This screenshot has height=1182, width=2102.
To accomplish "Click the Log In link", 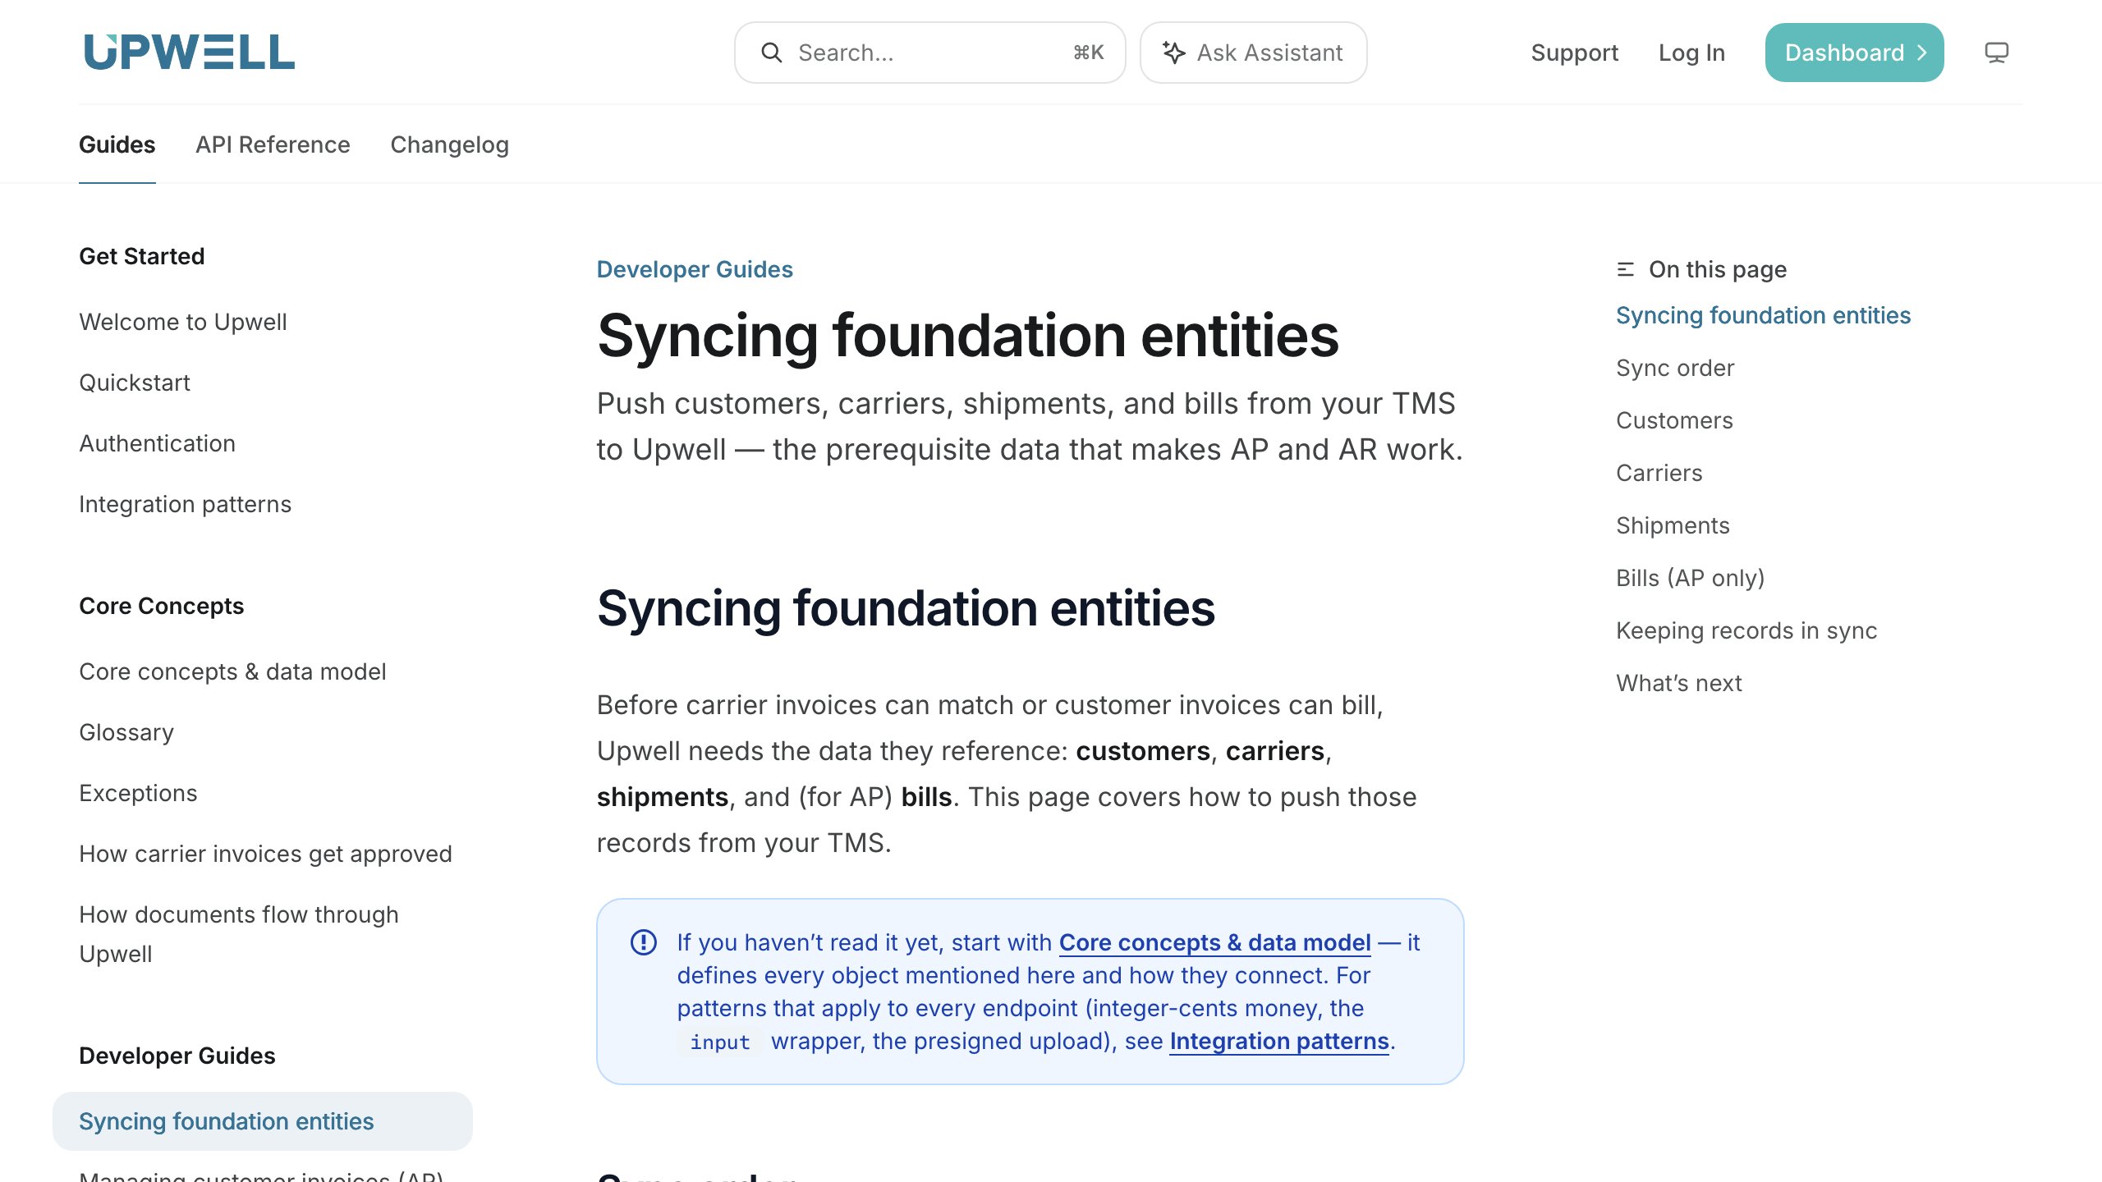I will click(1691, 53).
